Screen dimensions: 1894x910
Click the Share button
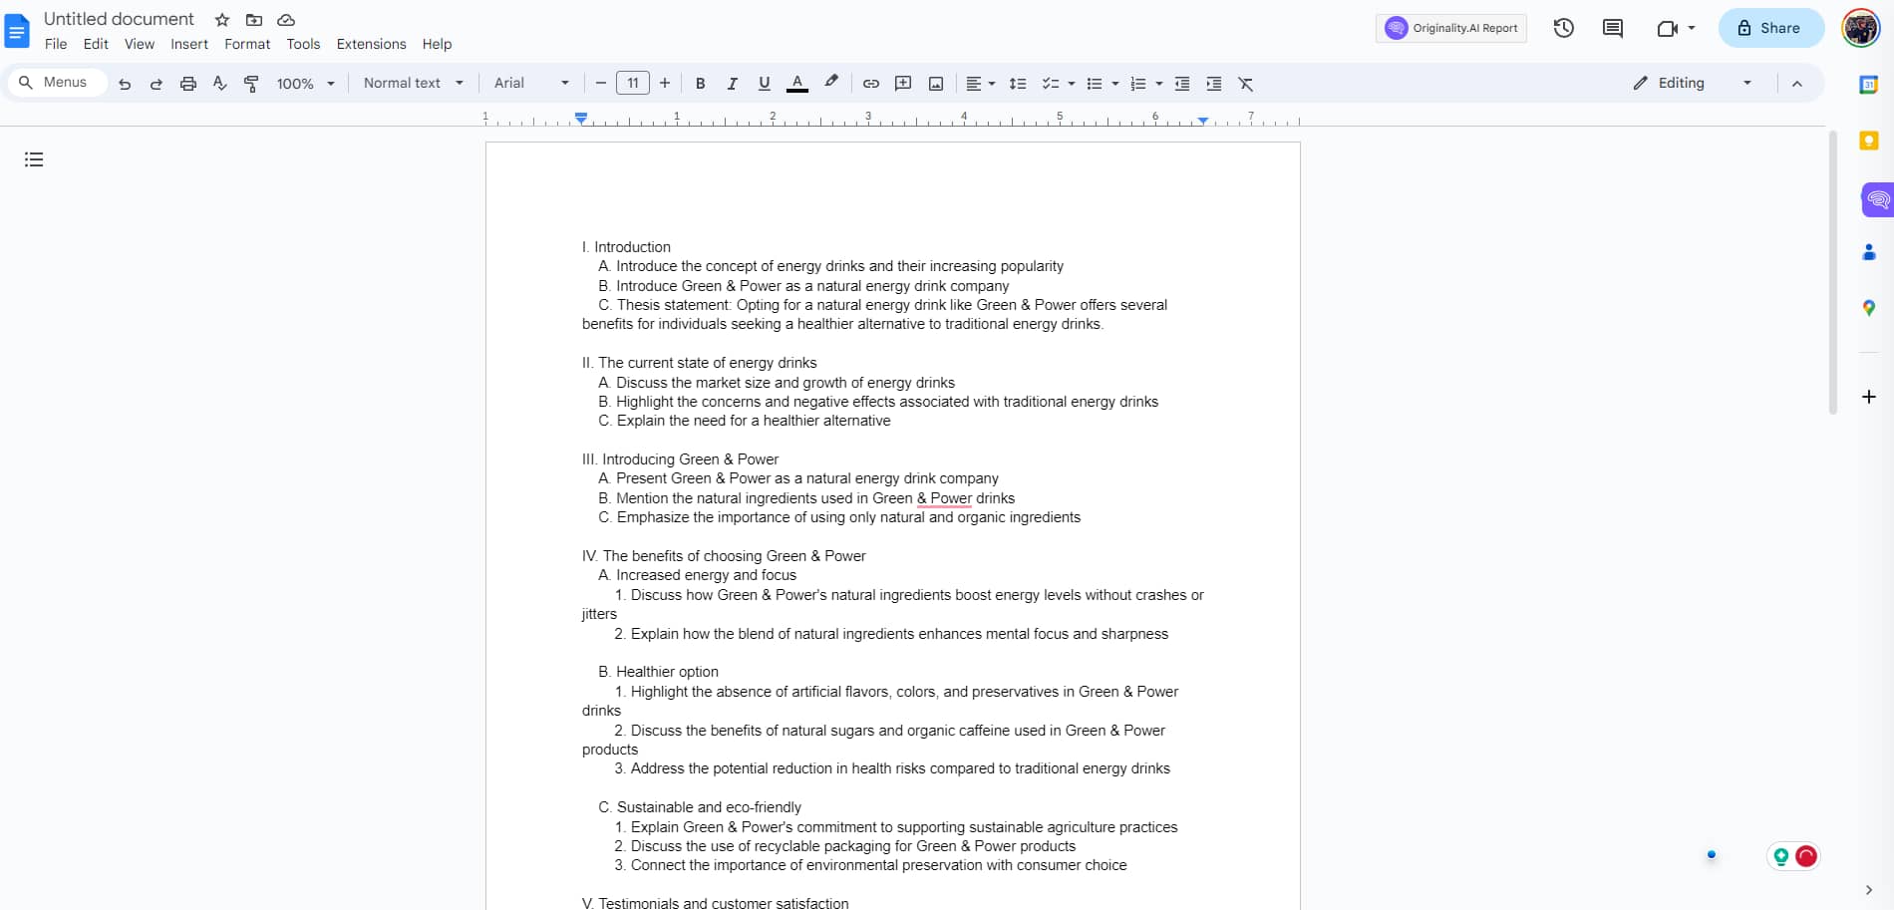[1770, 28]
